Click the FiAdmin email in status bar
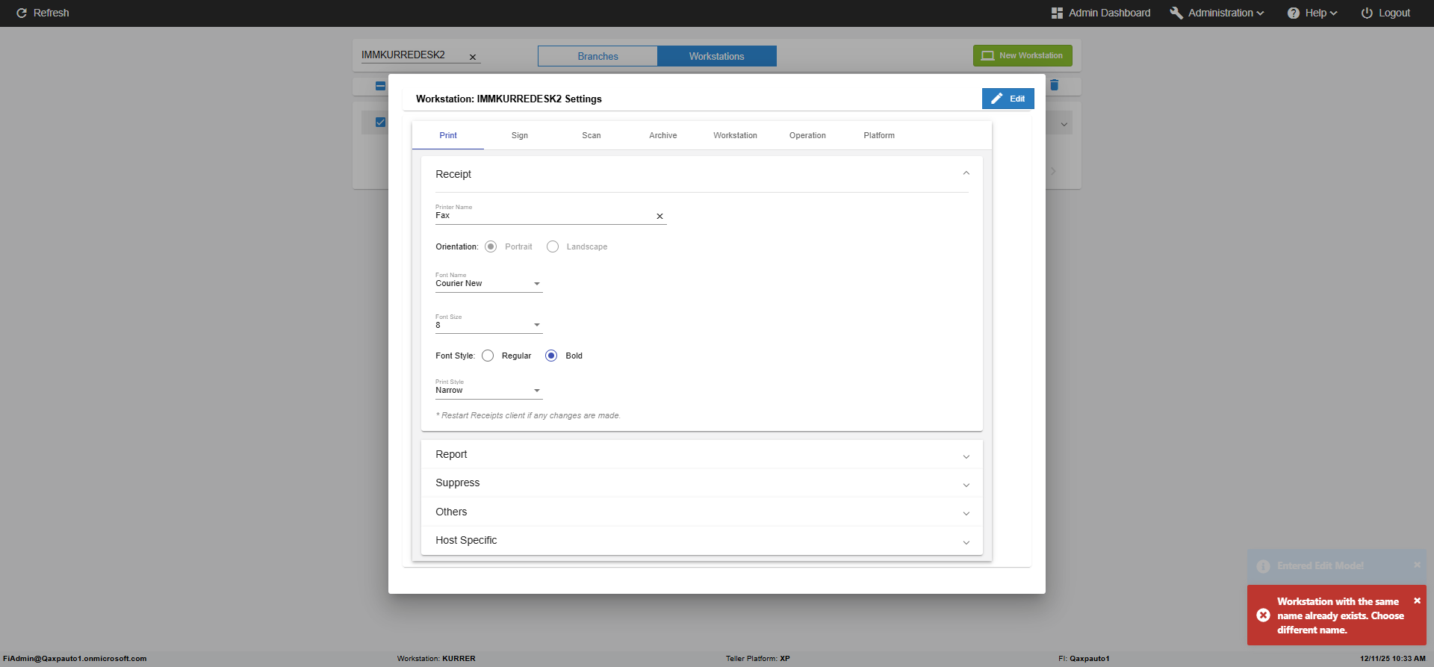Viewport: 1434px width, 667px height. [x=75, y=659]
